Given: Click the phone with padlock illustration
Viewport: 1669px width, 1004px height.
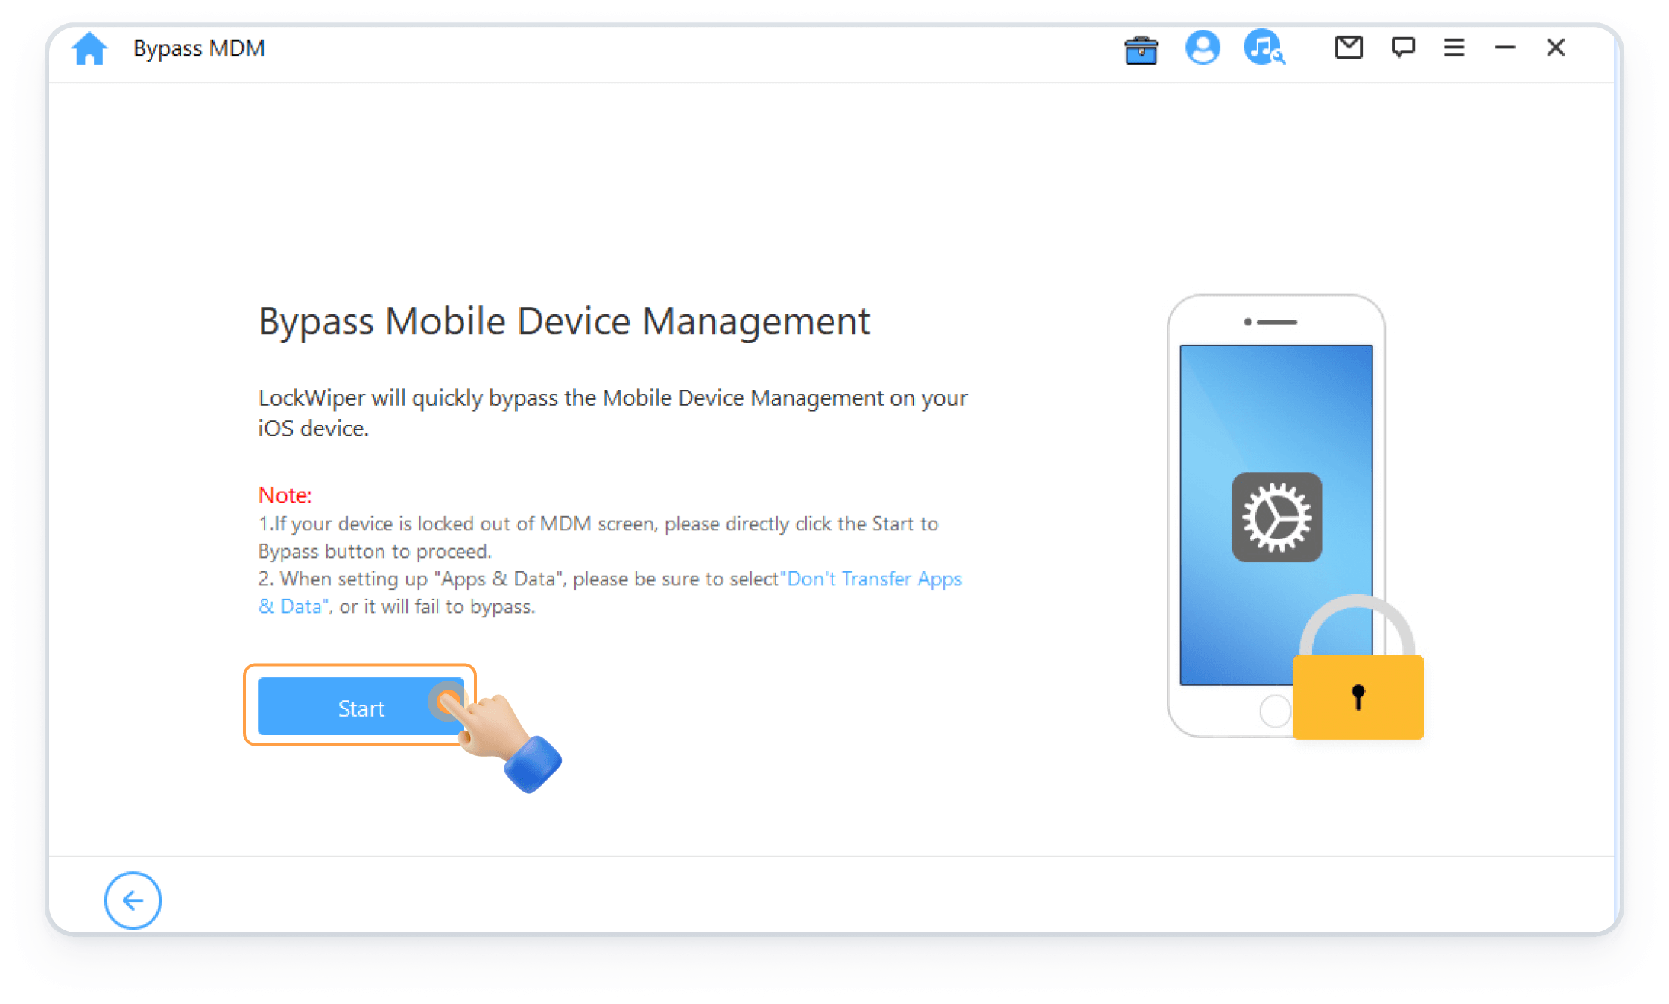Looking at the screenshot, I should pos(1295,517).
